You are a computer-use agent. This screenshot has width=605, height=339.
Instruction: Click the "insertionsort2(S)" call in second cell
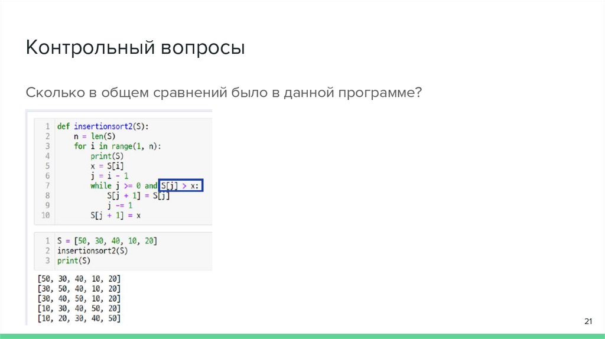[x=92, y=251]
